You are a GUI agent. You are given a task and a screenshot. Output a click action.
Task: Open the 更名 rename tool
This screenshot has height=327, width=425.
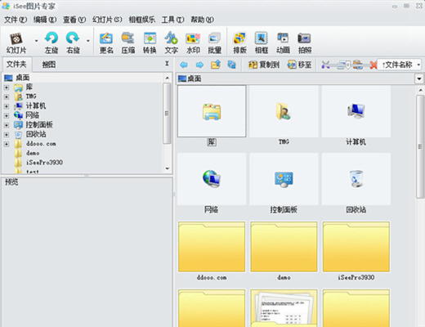click(106, 43)
